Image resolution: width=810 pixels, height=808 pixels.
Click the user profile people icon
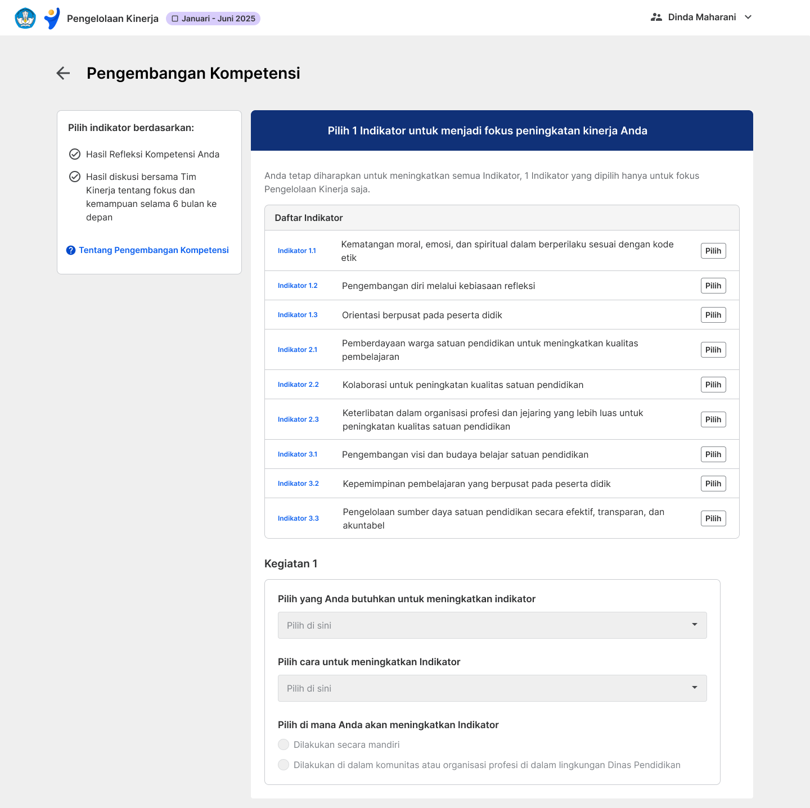point(656,17)
